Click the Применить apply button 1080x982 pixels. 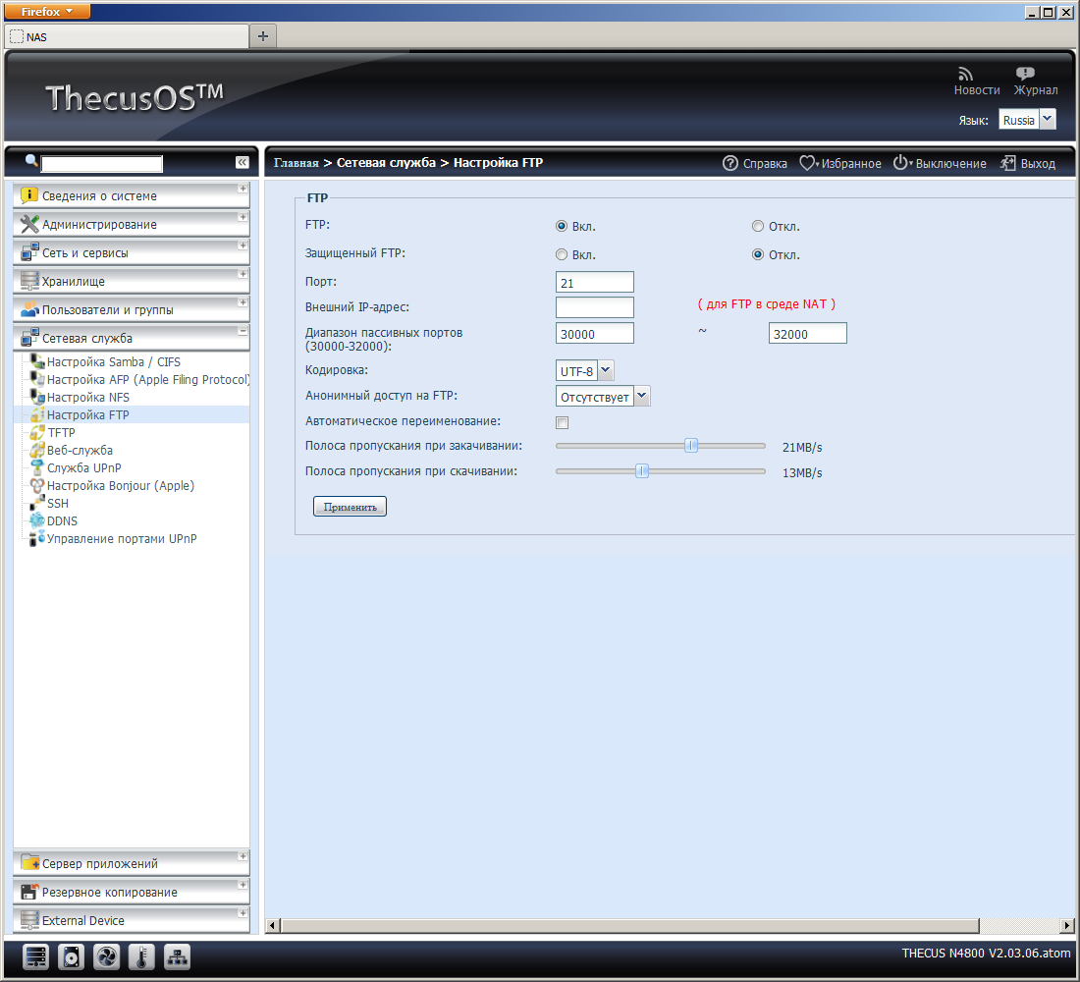[350, 507]
